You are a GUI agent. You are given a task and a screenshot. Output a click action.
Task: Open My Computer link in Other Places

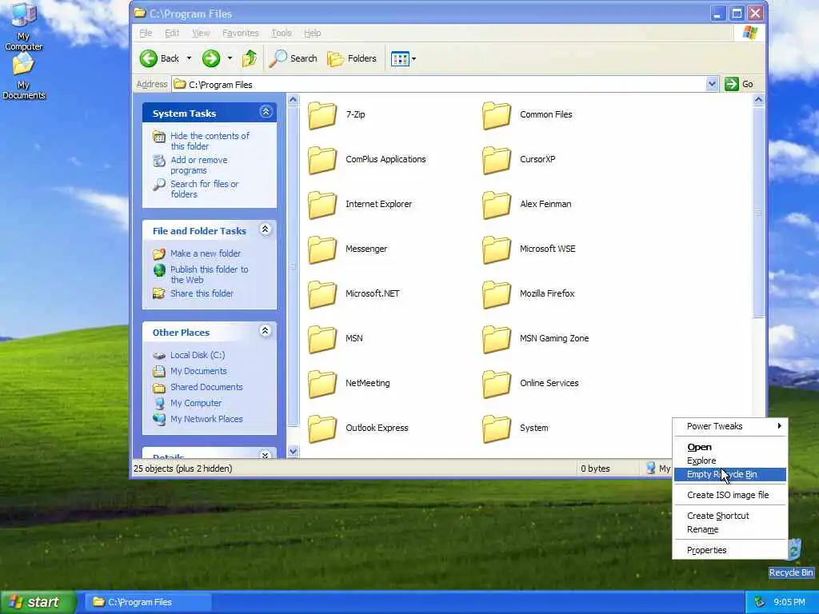coord(196,403)
